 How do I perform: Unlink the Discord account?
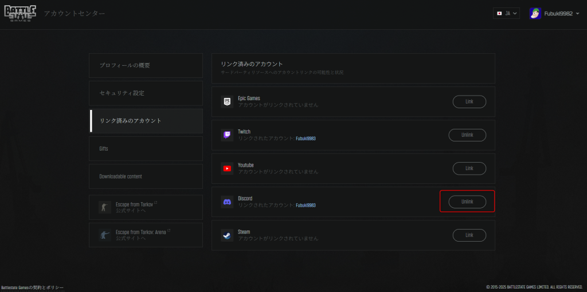(467, 202)
